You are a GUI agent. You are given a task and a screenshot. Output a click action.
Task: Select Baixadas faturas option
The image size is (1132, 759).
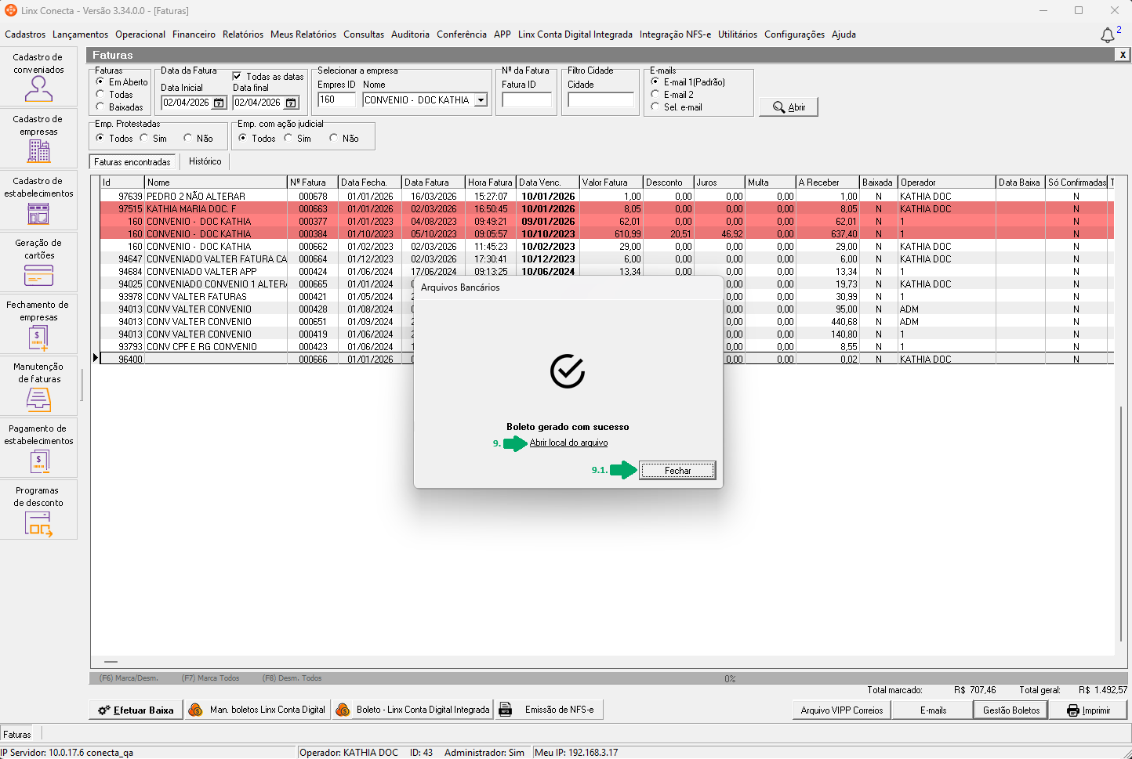(x=100, y=107)
